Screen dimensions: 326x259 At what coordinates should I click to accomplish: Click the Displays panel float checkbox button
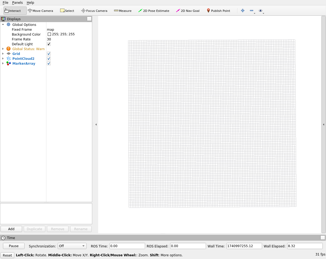click(89, 19)
